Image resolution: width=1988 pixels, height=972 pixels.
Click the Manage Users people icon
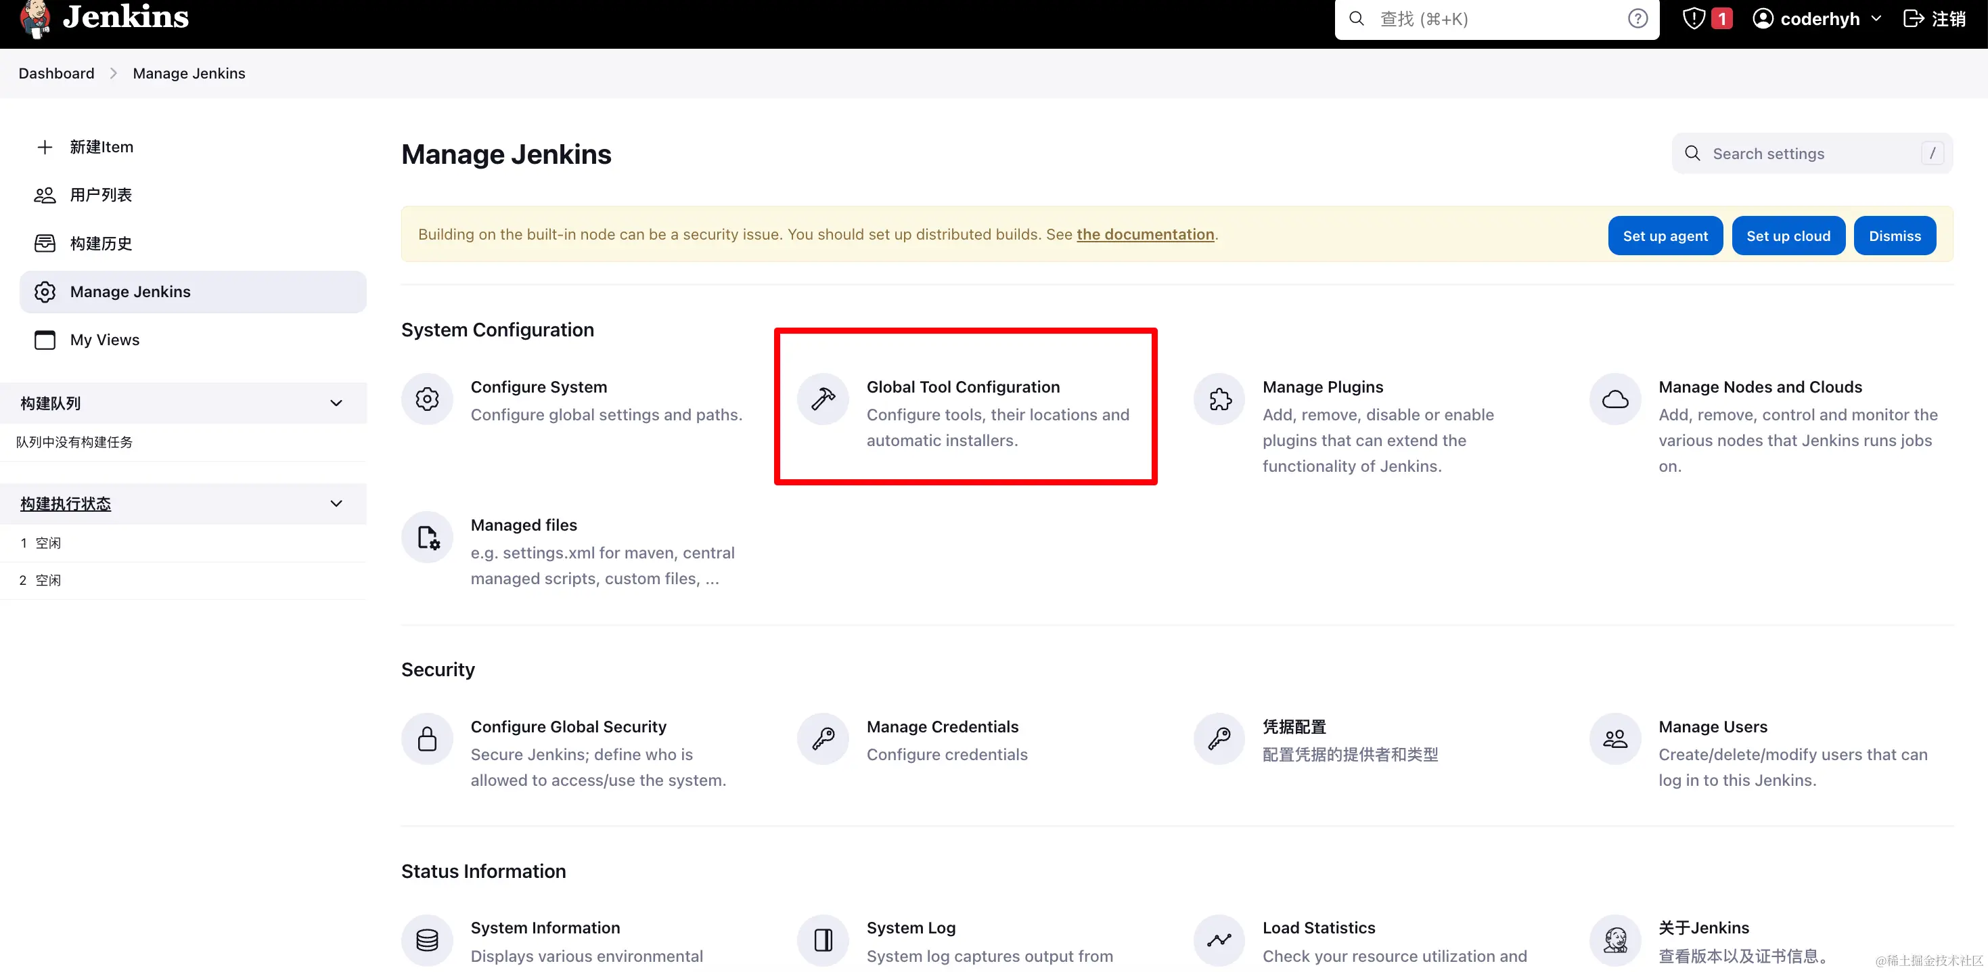pos(1615,739)
